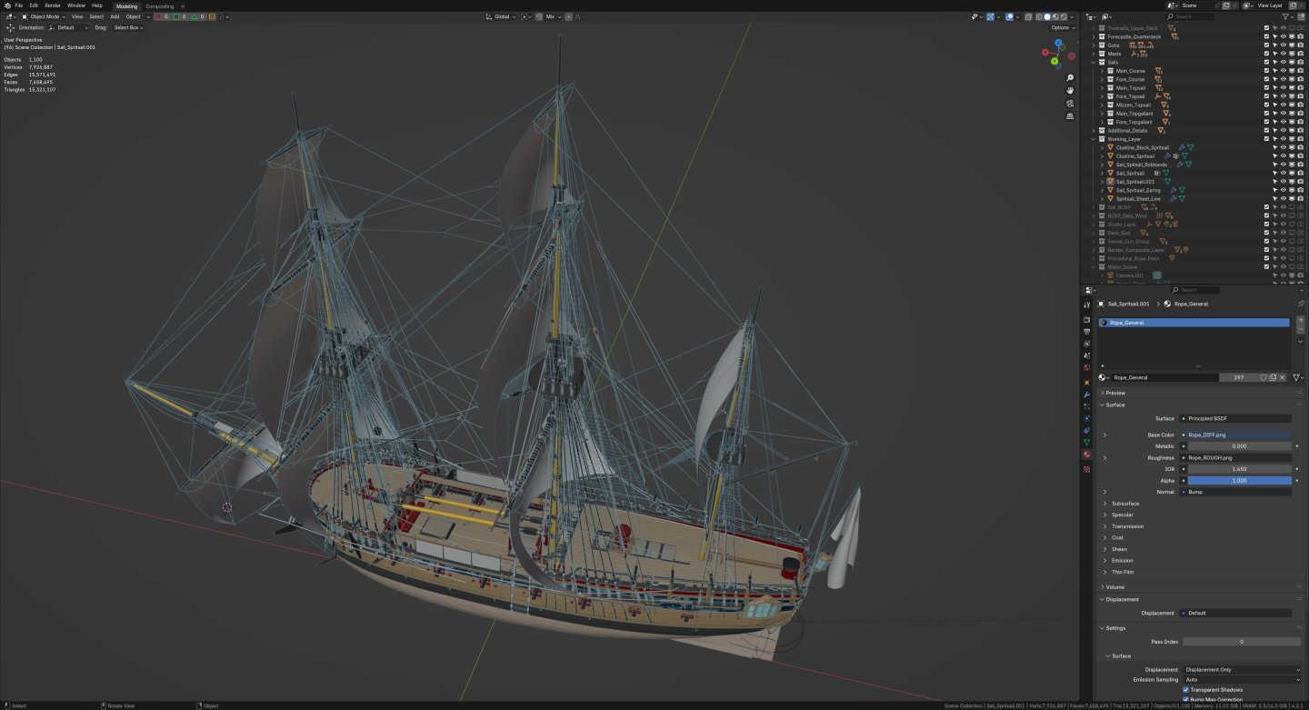Open the Edit menu
The width and height of the screenshot is (1309, 710).
[x=34, y=5]
